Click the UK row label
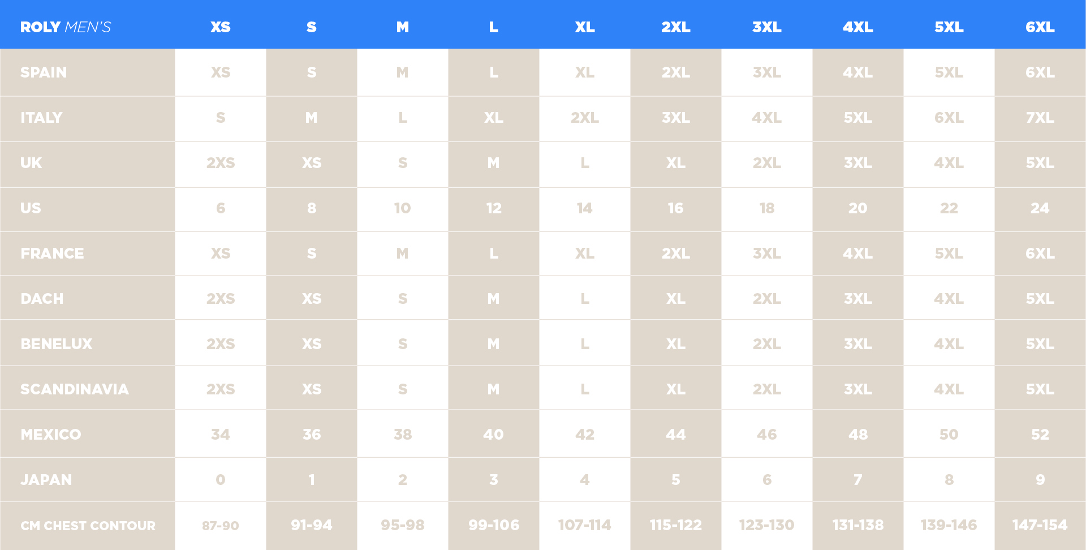1086x550 pixels. (31, 163)
